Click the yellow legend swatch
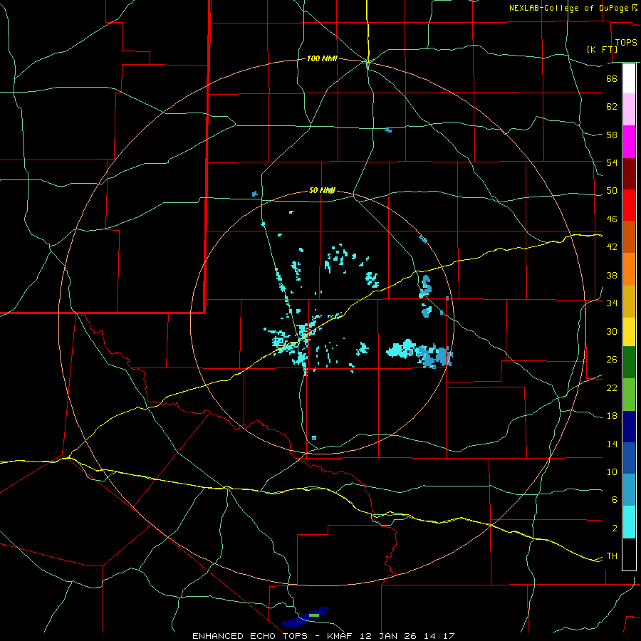This screenshot has height=641, width=641. 629,332
